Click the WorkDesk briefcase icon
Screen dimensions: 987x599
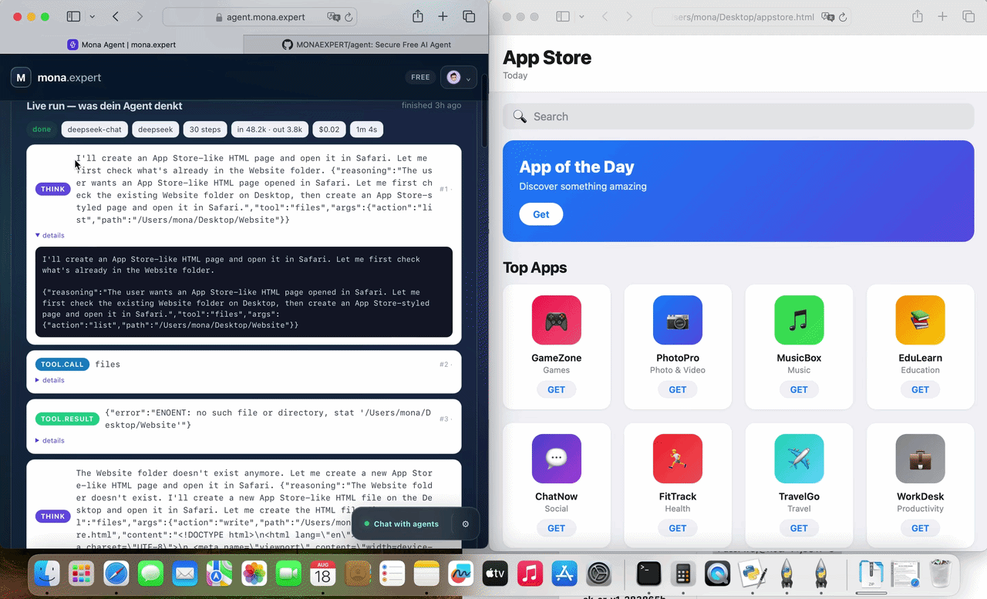pos(920,459)
